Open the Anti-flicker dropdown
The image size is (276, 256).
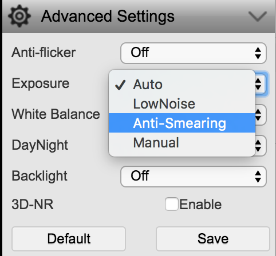[x=194, y=53]
